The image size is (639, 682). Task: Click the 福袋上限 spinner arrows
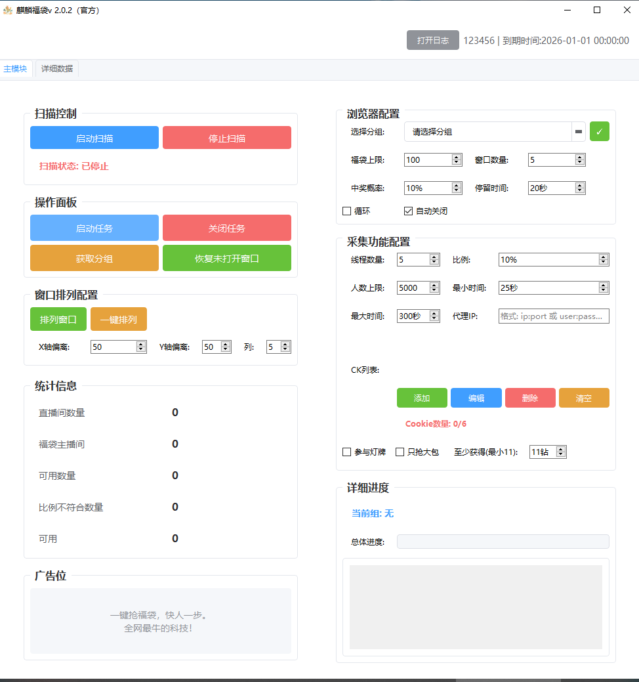pos(457,160)
